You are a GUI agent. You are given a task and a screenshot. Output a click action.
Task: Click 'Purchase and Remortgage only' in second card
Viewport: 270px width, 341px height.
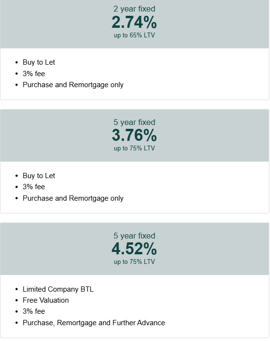(x=73, y=198)
